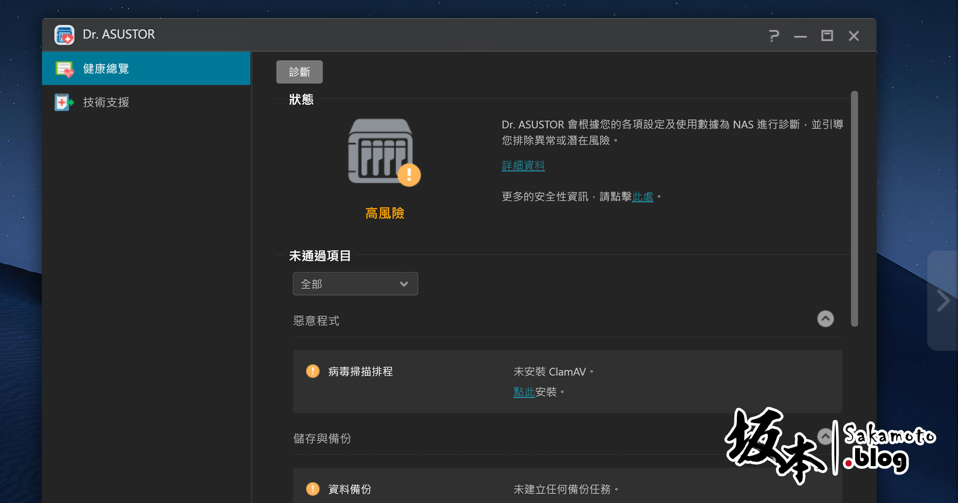Minimize the Dr. ASUSTOR window
The width and height of the screenshot is (958, 503).
[800, 36]
